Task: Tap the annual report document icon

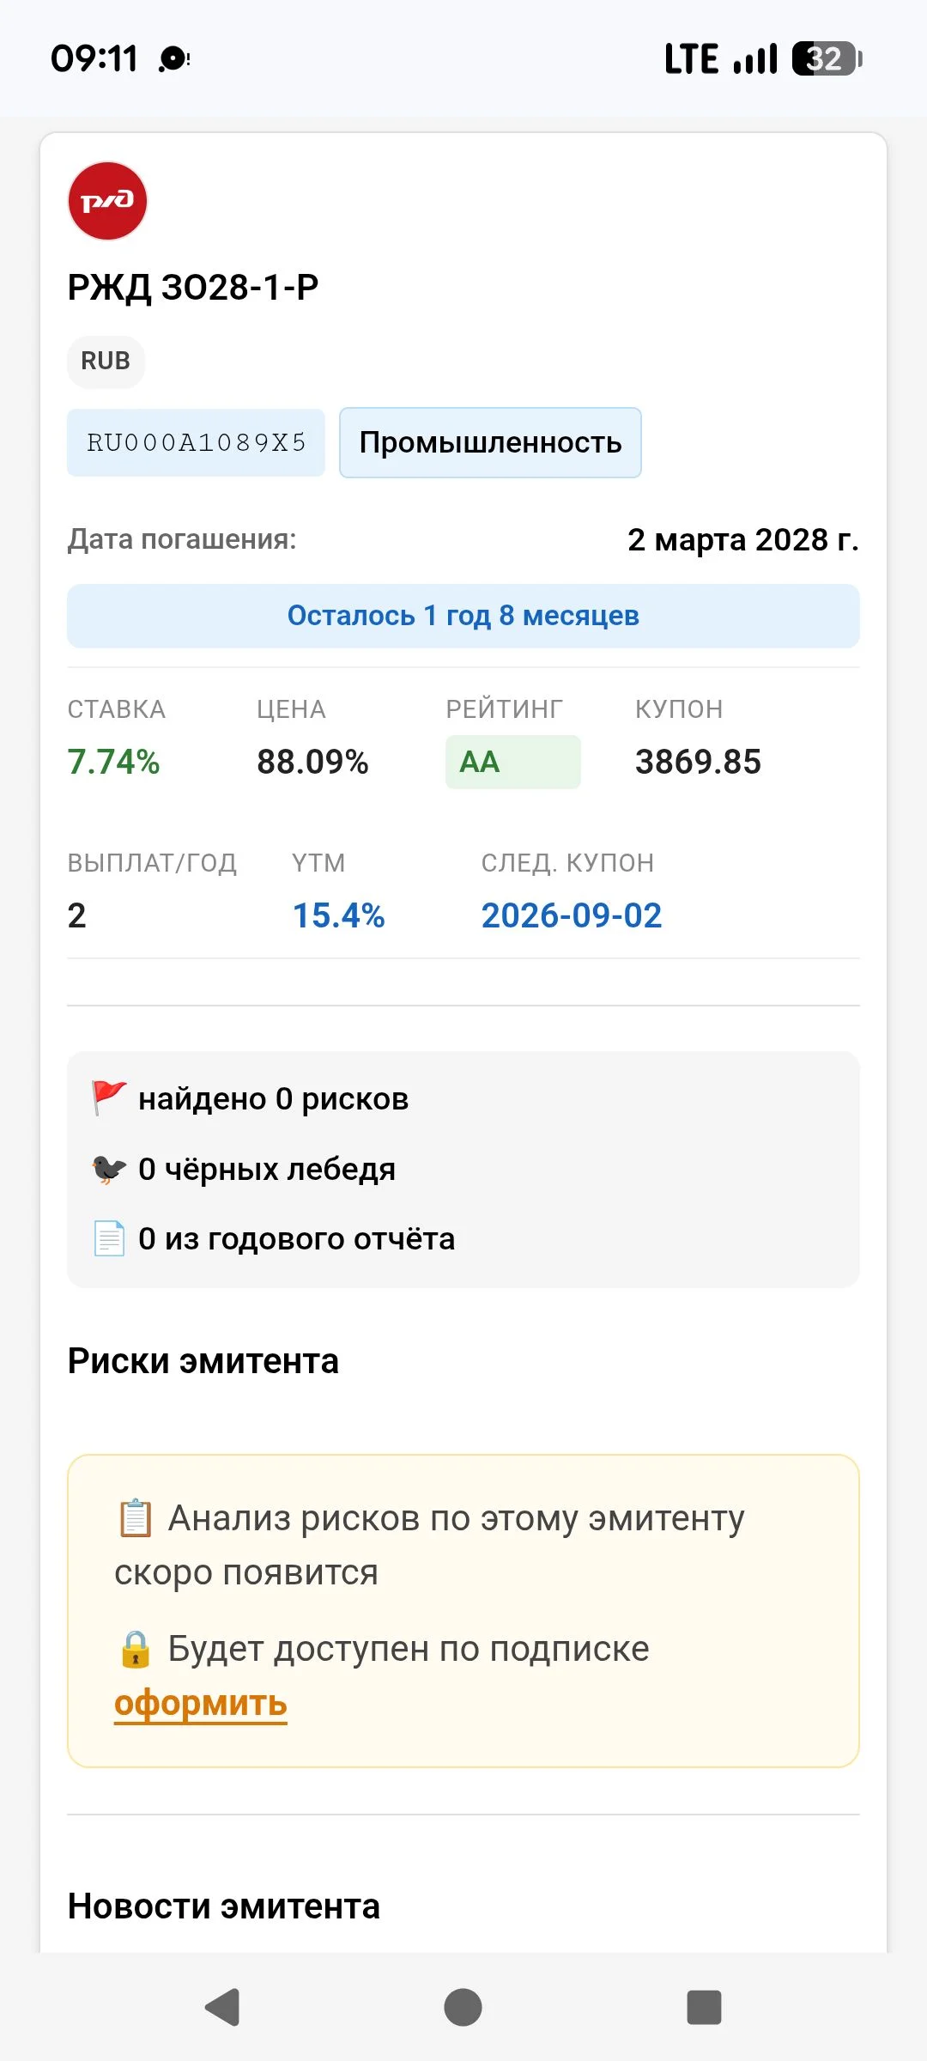Action: (109, 1238)
